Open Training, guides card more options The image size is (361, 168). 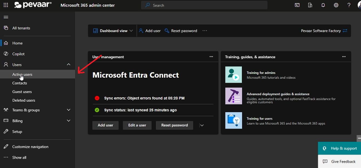344,57
